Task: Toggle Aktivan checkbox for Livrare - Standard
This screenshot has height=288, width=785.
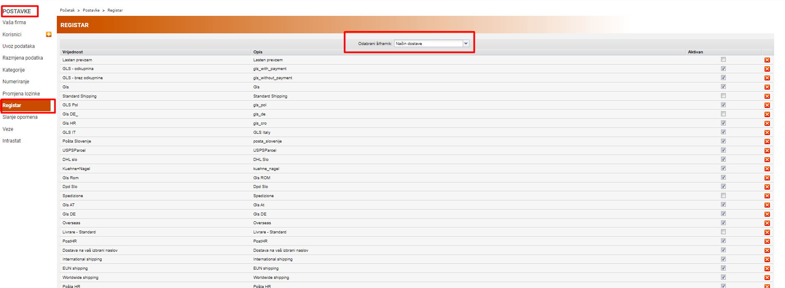Action: 723,232
